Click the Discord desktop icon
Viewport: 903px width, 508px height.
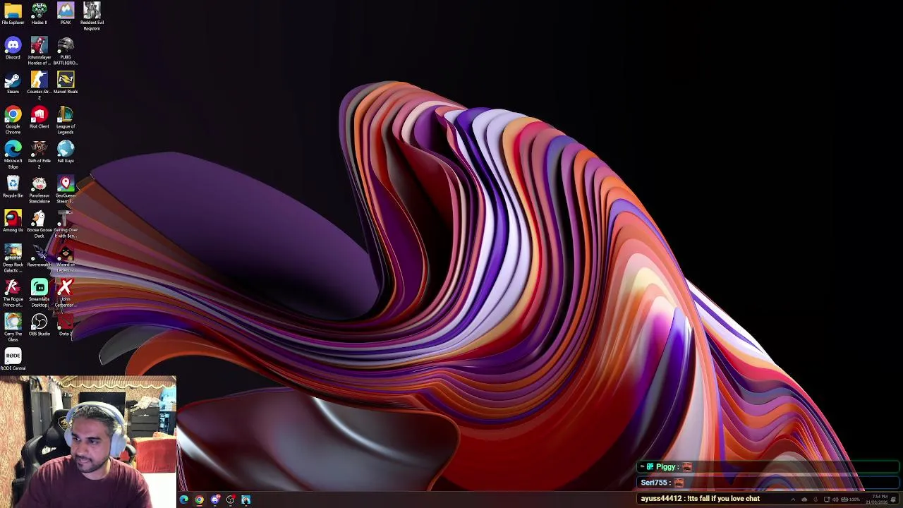pyautogui.click(x=13, y=49)
